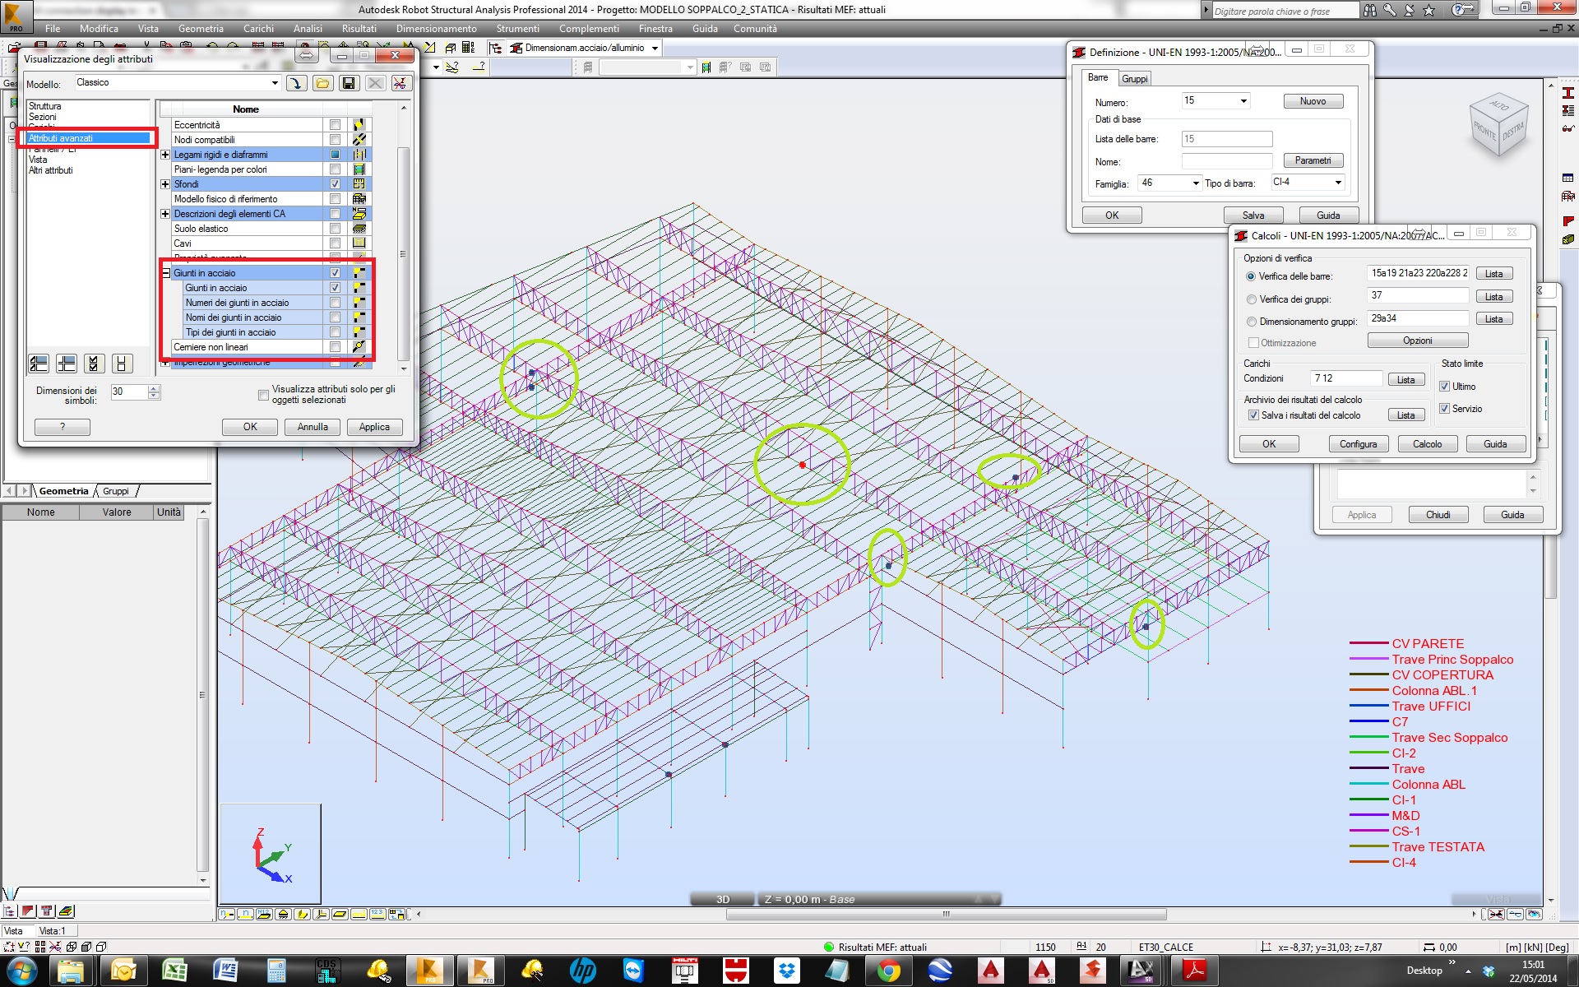Open the Tipo di barra CI-4 dropdown
The width and height of the screenshot is (1579, 987).
coord(1338,183)
